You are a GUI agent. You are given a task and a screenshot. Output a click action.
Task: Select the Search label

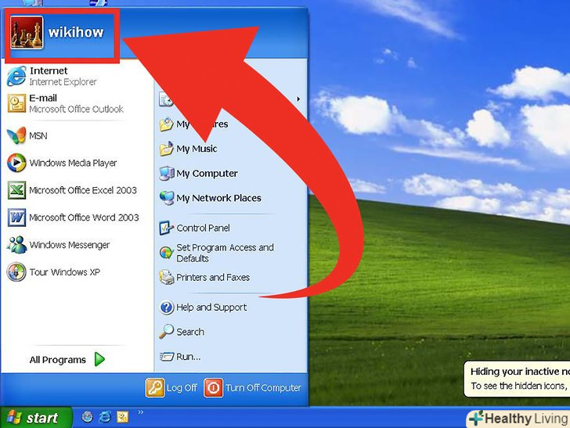point(190,332)
